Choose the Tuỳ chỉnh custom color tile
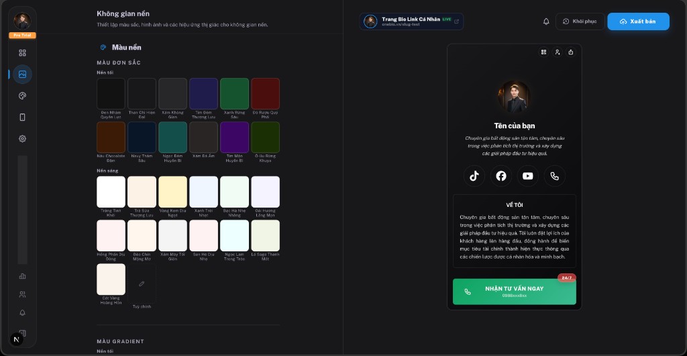This screenshot has width=687, height=356. point(142,284)
